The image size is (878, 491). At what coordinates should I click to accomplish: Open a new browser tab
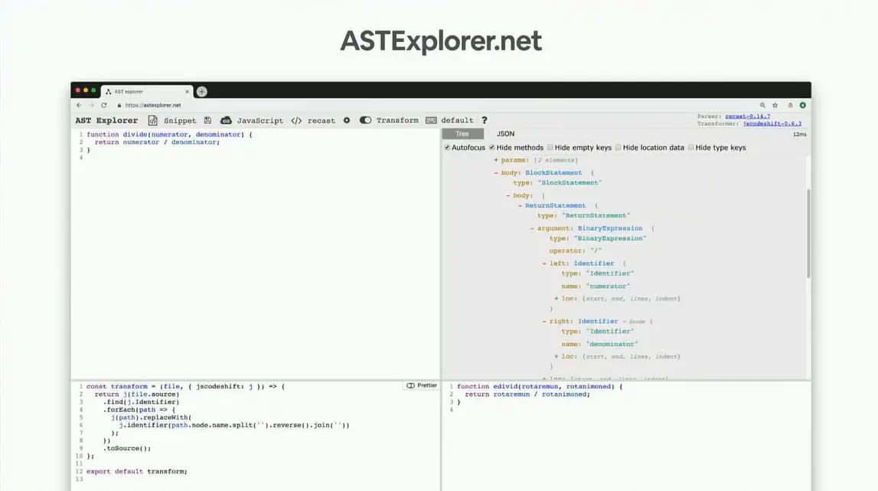pos(201,91)
